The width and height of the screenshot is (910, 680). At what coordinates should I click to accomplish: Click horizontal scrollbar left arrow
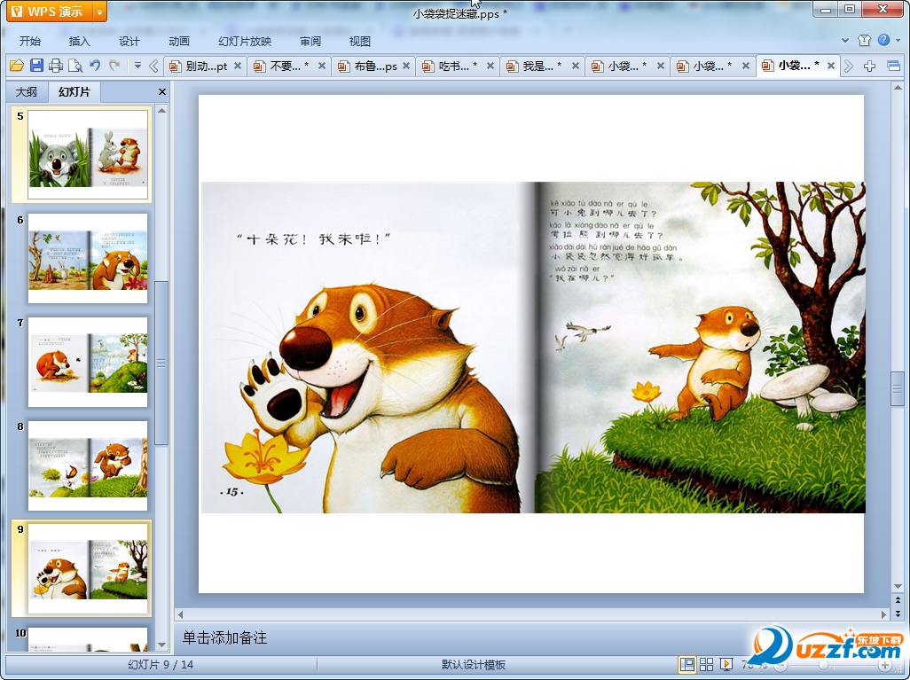tap(180, 614)
